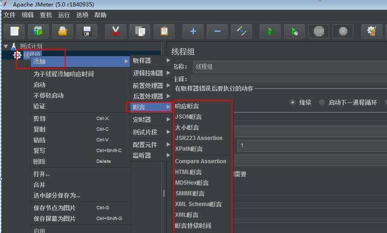
Task: Click the Clear broom icon
Action: [x=372, y=31]
